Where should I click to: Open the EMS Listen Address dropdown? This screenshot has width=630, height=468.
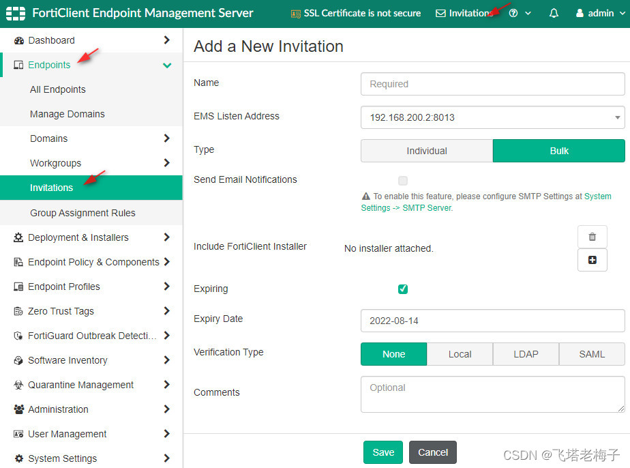coord(492,117)
